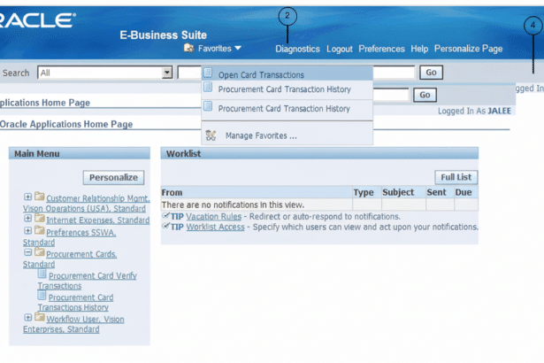Expand Customer Relationship Mgmt folder
544x363 pixels.
point(27,197)
